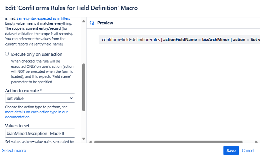Click the preview horizontal scrollbar thumb
The image size is (260, 157).
pyautogui.click(x=168, y=142)
